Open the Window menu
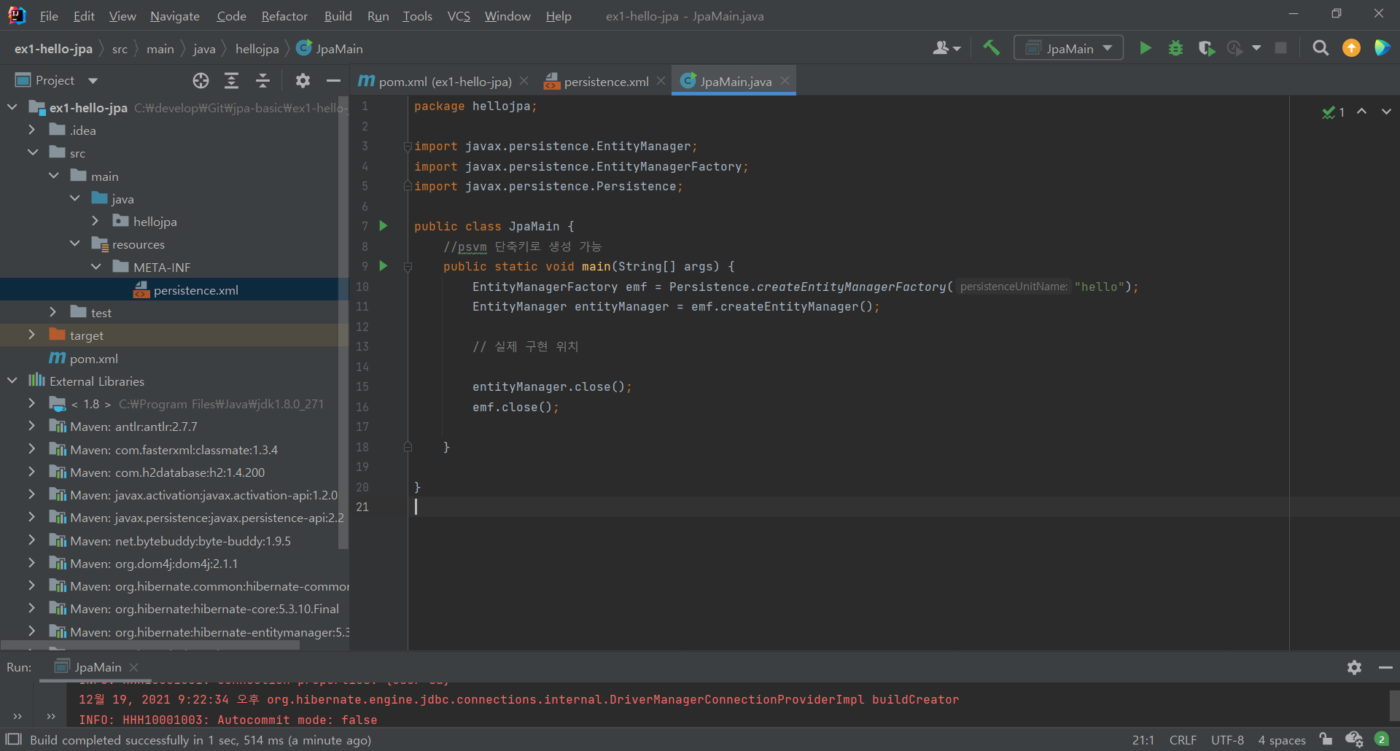Screen dimensions: 1400x751 point(507,16)
